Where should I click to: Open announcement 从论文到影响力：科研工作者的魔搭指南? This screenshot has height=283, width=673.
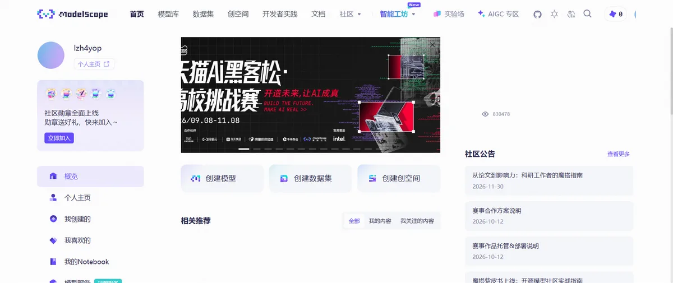pyautogui.click(x=549, y=180)
